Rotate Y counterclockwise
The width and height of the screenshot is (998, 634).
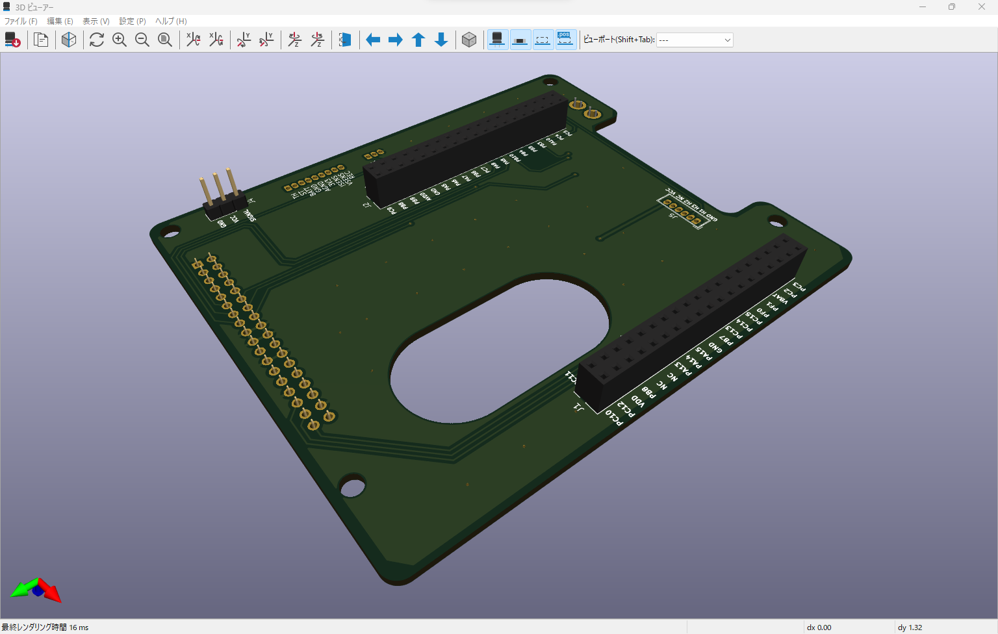266,40
